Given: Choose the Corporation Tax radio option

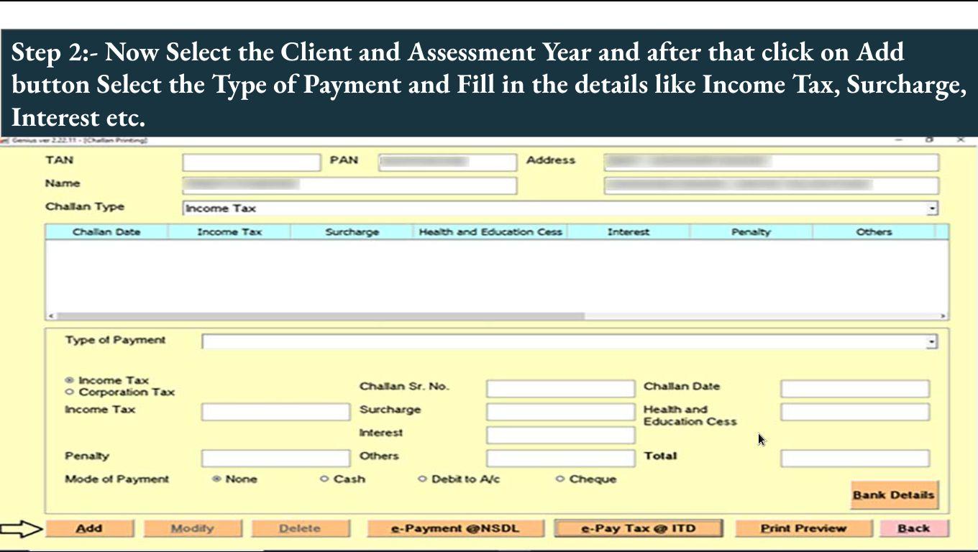Looking at the screenshot, I should click(70, 392).
